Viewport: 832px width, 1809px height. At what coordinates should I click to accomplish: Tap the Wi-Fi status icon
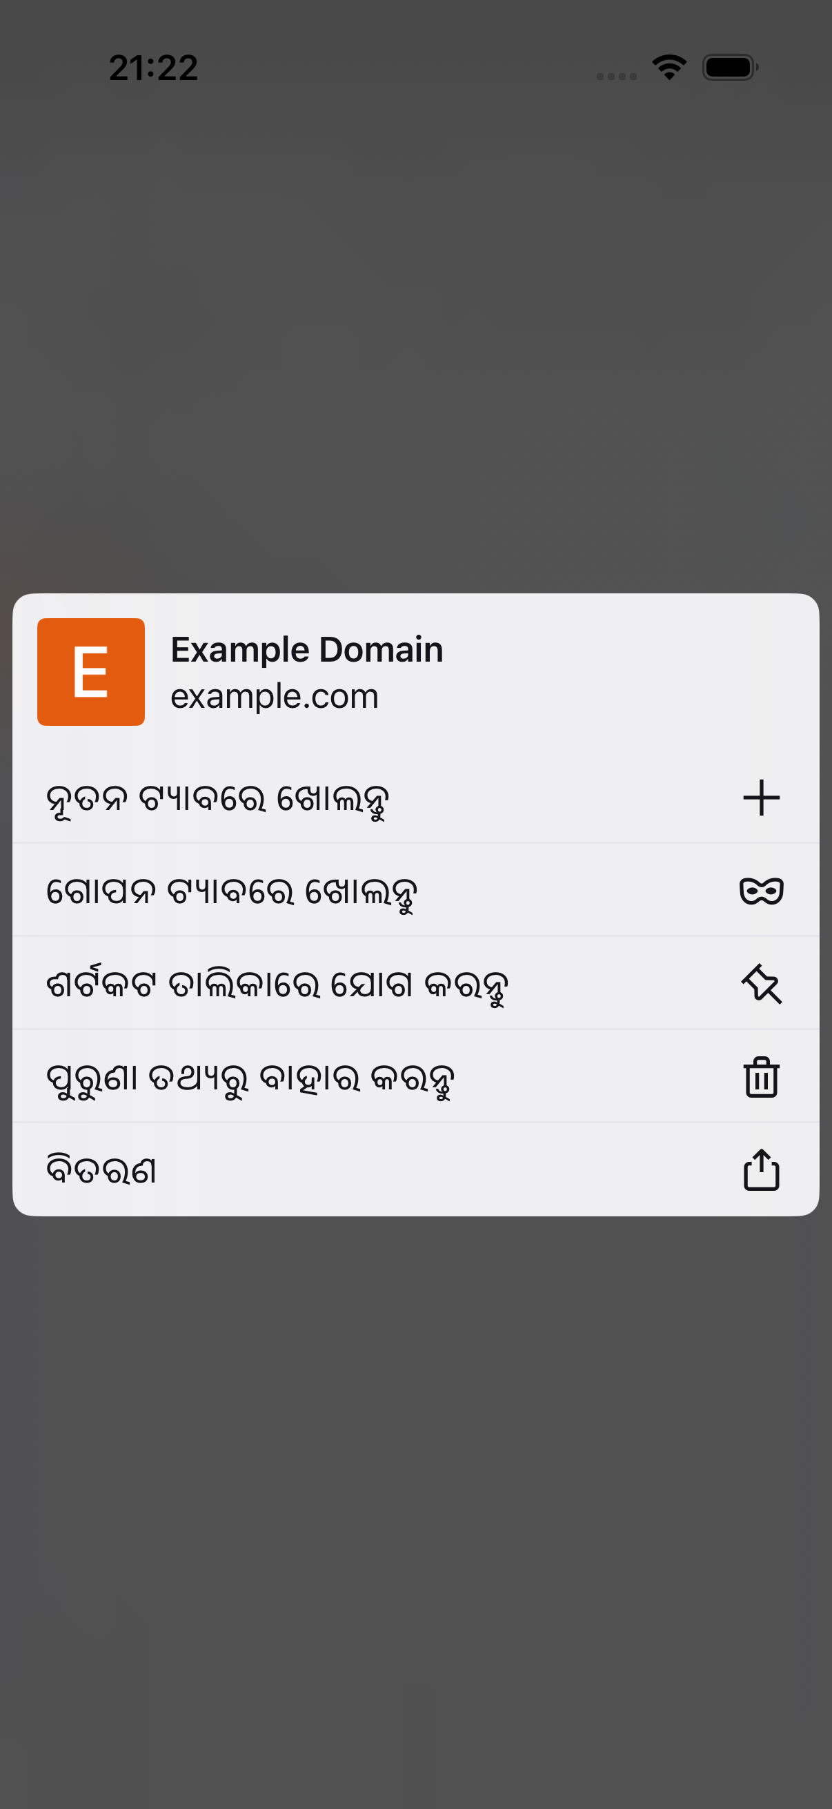pos(669,68)
